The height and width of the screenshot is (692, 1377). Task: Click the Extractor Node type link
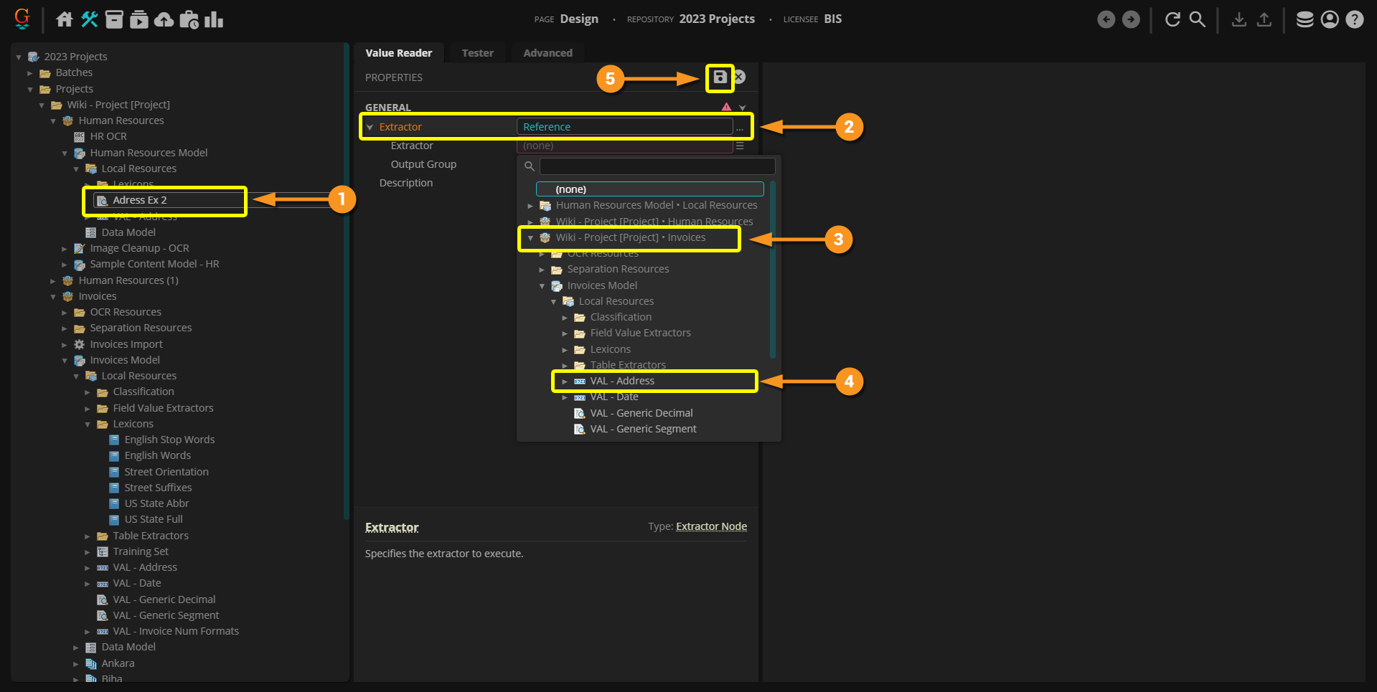click(x=711, y=526)
